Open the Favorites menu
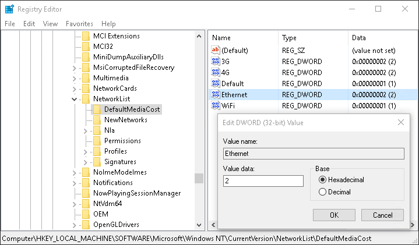Viewport: 419px width, 245px height. click(x=79, y=24)
